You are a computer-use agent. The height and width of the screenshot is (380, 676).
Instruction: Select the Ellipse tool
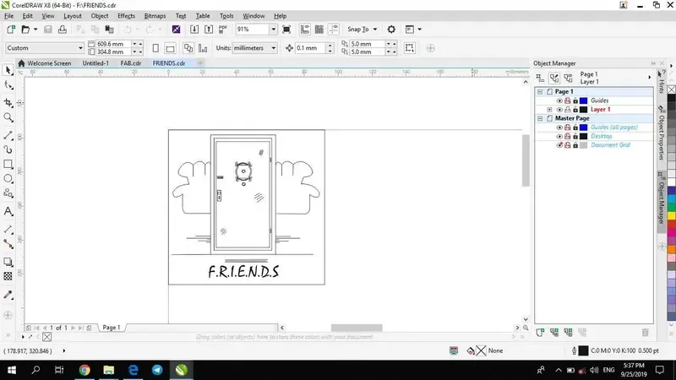(8, 179)
